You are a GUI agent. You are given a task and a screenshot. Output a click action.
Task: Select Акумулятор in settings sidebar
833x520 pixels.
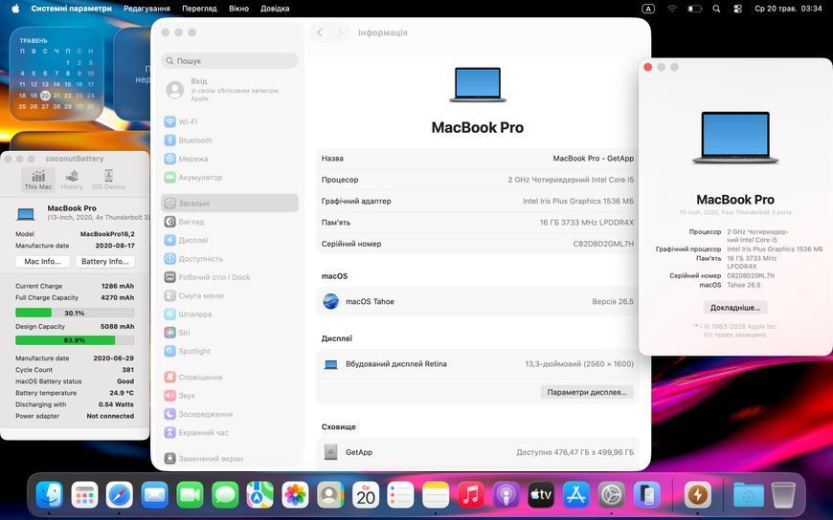pyautogui.click(x=230, y=177)
